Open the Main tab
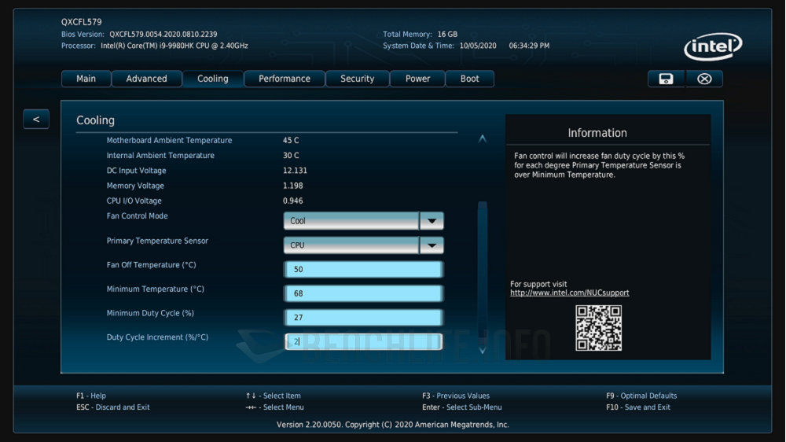Screen dimensions: 786x442 pos(86,79)
